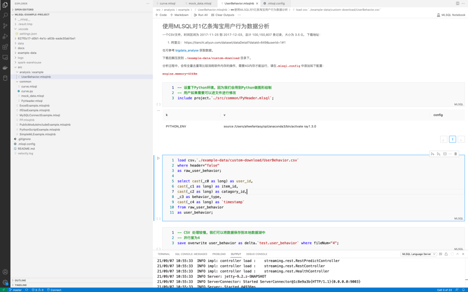
Task: Open the DEBUG CONSOLE panel tab
Action: [257, 254]
